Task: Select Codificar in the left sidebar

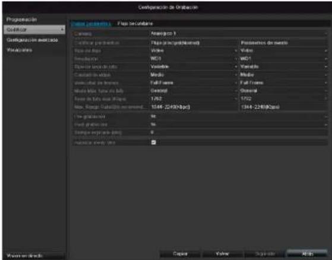Action: point(34,30)
